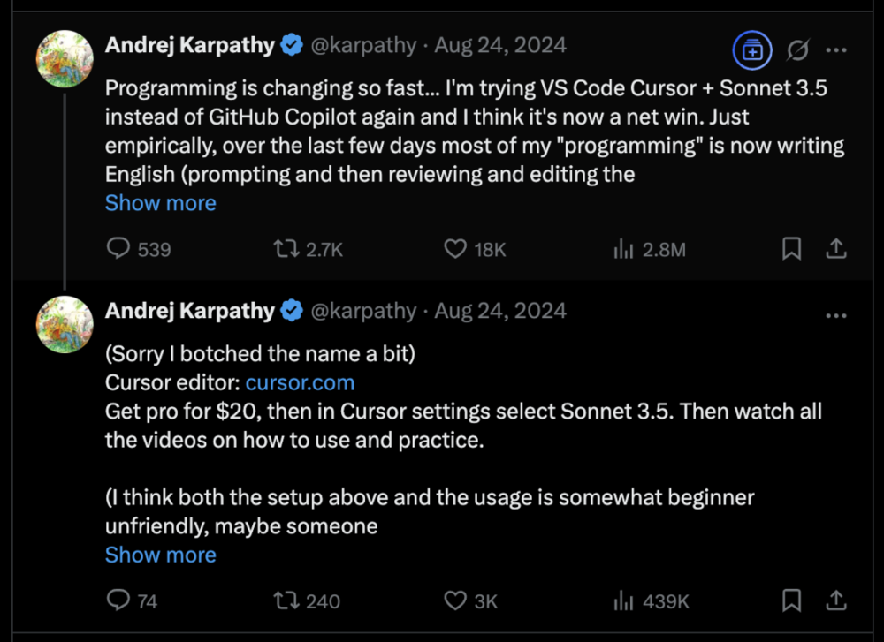This screenshot has width=884, height=642.
Task: Bookmark the first tweet about Cursor
Action: click(x=792, y=250)
